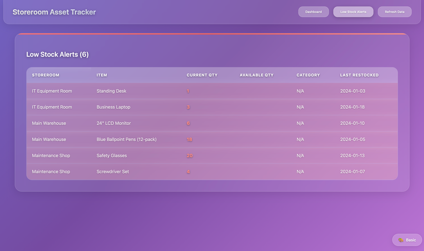This screenshot has height=251, width=424.
Task: Click N/A category in Standing Desk row
Action: click(x=300, y=91)
